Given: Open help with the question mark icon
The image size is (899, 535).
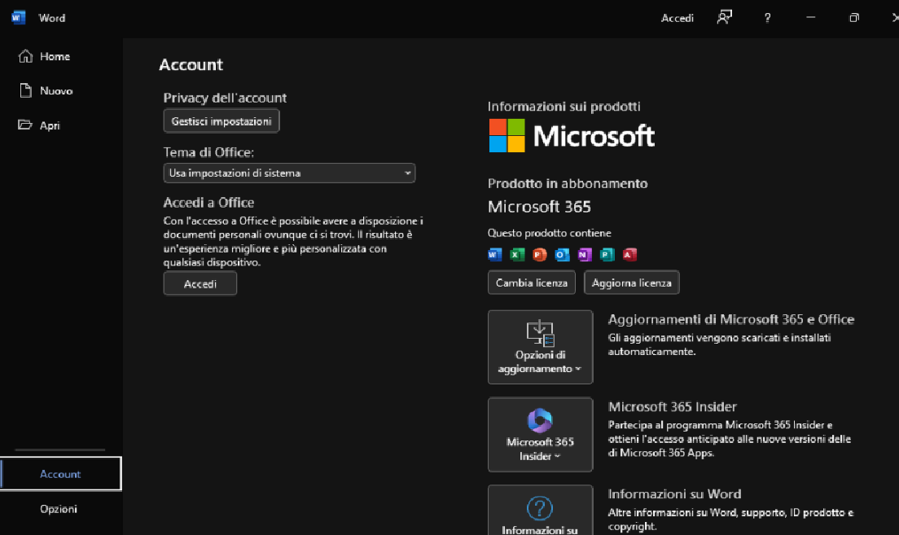Looking at the screenshot, I should (767, 18).
